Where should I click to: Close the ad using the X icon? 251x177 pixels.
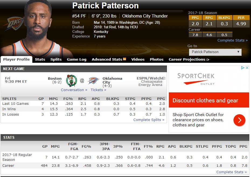(x=247, y=68)
